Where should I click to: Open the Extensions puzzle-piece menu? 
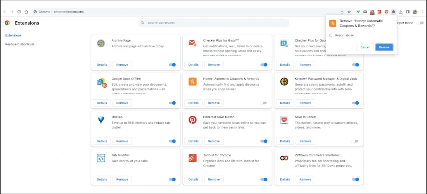tap(393, 12)
